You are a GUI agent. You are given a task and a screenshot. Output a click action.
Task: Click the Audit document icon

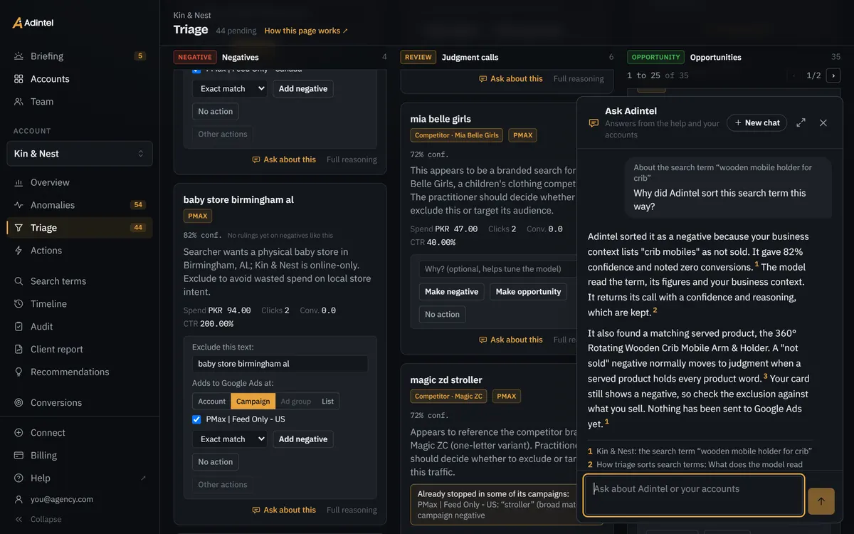pyautogui.click(x=19, y=327)
